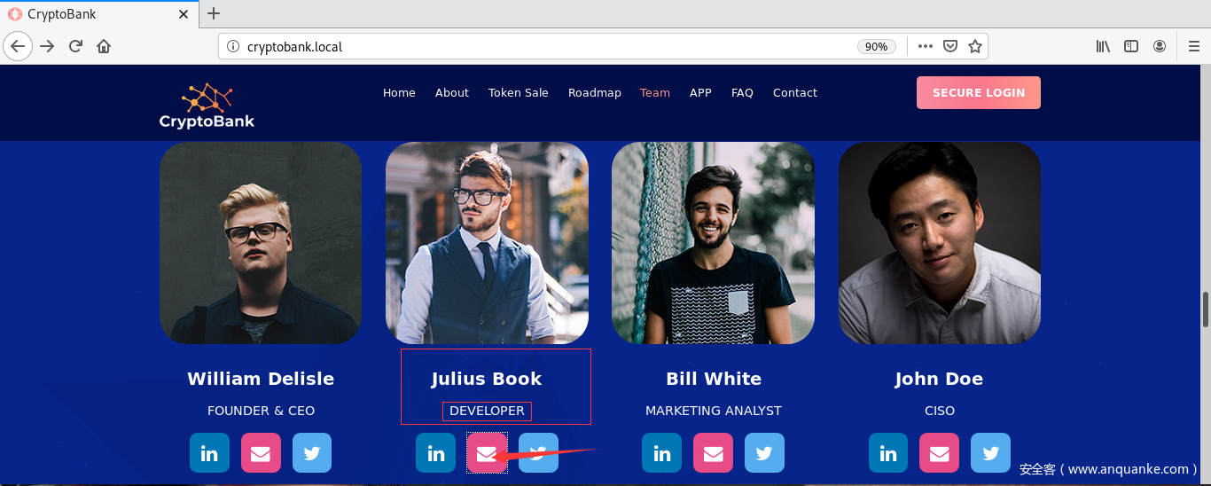Click the cryptobank.local address bar
The height and width of the screenshot is (486, 1211).
point(541,46)
